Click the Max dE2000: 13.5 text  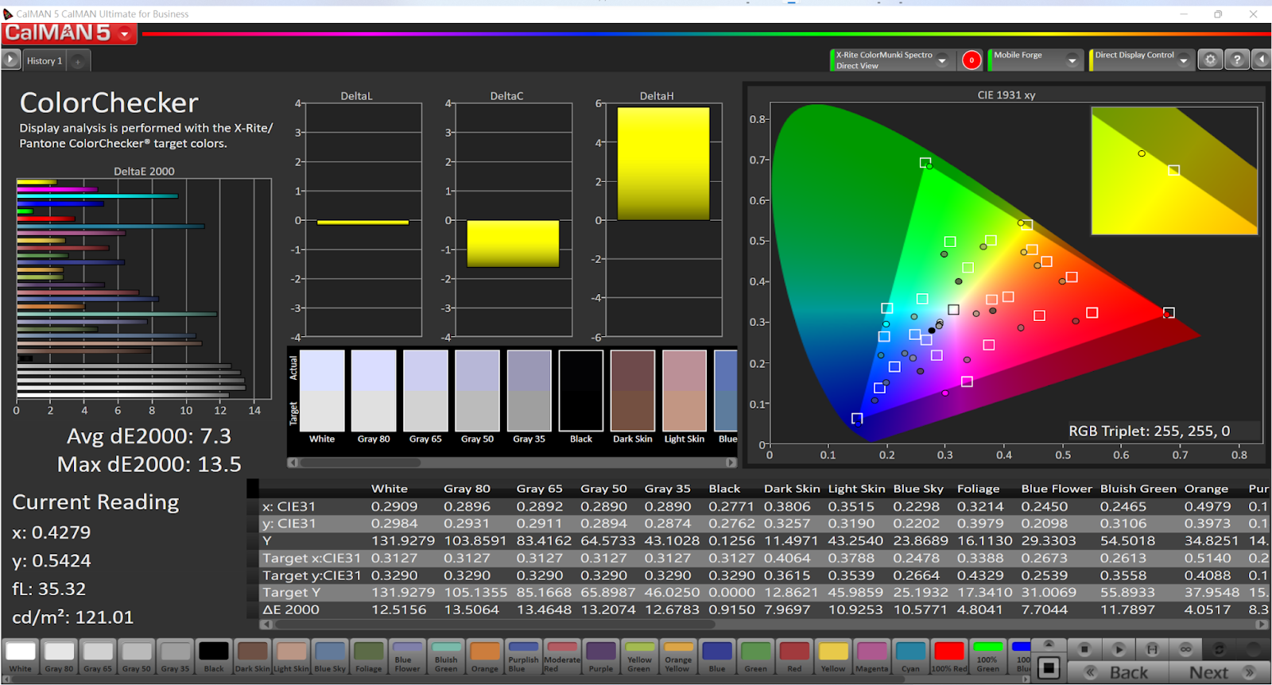pyautogui.click(x=149, y=464)
